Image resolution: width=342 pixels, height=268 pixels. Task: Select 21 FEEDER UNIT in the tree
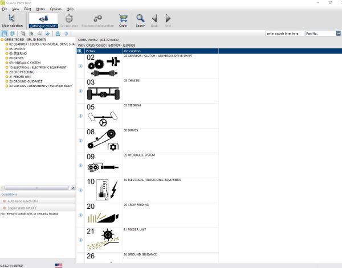tap(21, 77)
